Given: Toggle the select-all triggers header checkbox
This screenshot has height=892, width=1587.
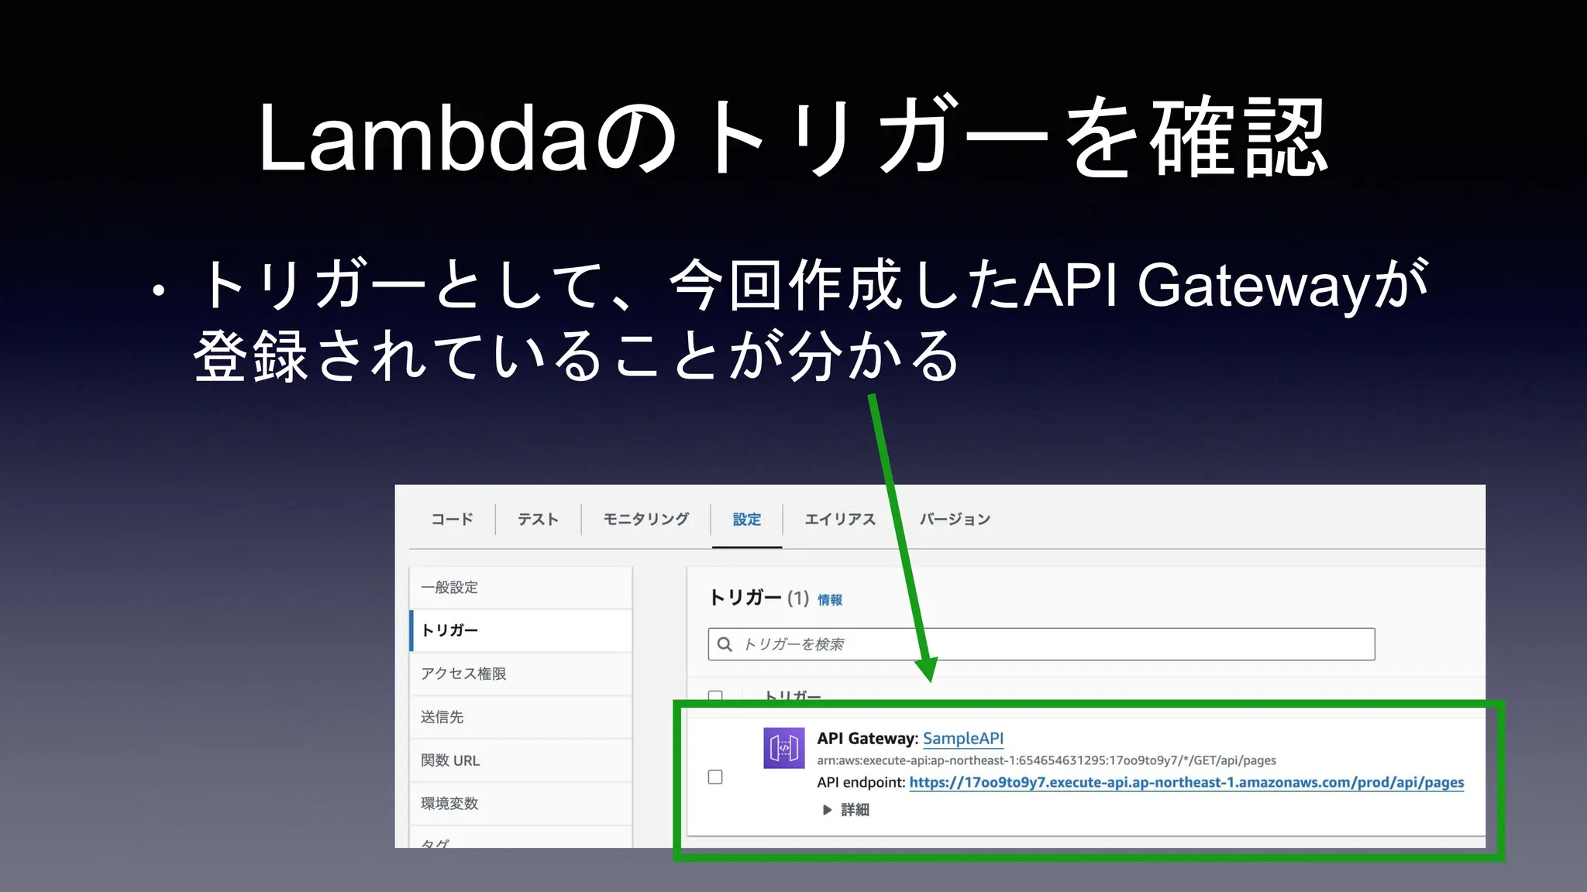Looking at the screenshot, I should coord(715,696).
